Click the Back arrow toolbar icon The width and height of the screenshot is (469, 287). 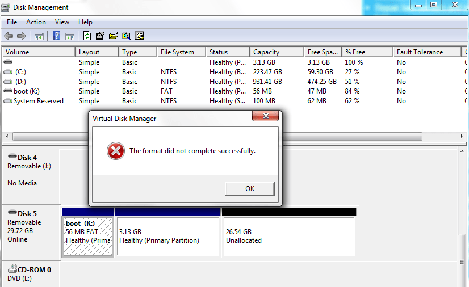(9, 36)
